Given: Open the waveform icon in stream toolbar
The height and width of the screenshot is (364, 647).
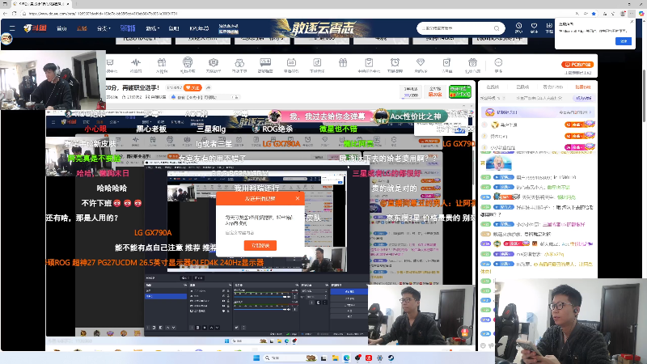Looking at the screenshot, I should click(x=136, y=63).
